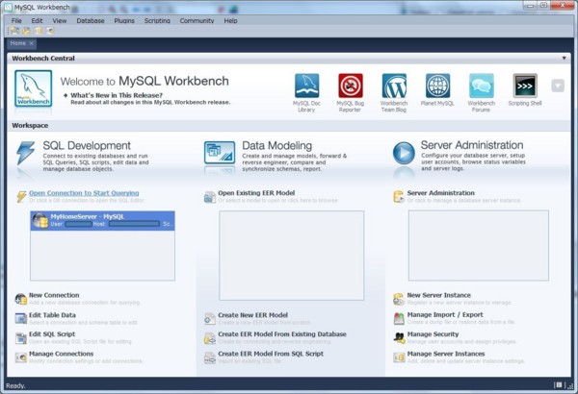Open the File menu
Screen dimensions: 578x394
pyautogui.click(x=16, y=20)
